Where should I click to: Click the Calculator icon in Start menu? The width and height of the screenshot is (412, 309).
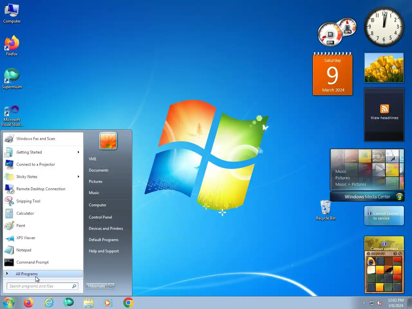pos(9,213)
